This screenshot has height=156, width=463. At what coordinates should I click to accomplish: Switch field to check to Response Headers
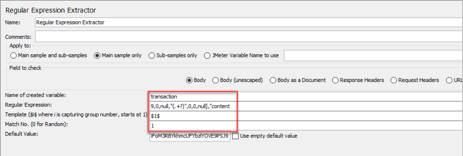[x=335, y=80]
